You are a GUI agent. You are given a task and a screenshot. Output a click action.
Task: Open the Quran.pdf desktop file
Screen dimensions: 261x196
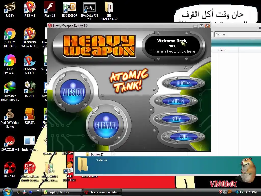click(x=50, y=153)
